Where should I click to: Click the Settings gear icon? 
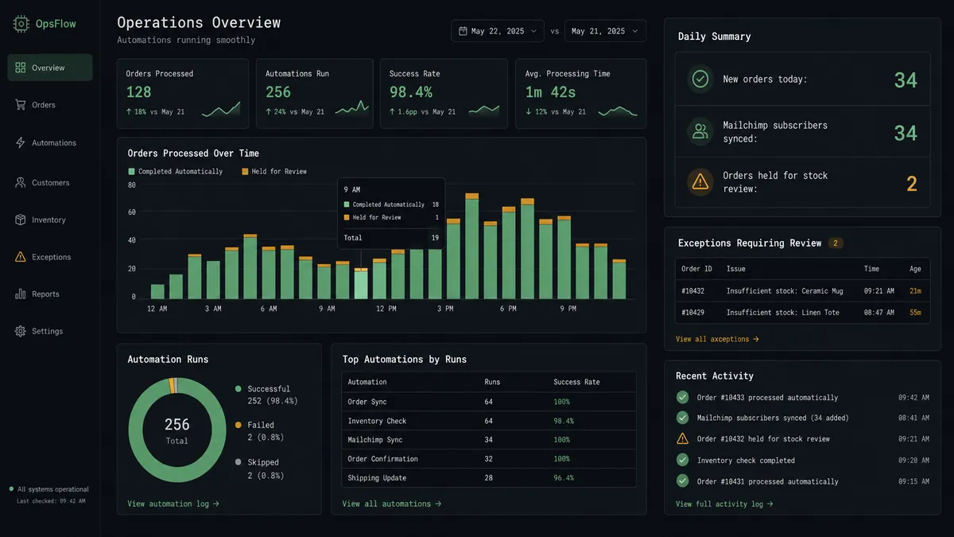[x=21, y=331]
